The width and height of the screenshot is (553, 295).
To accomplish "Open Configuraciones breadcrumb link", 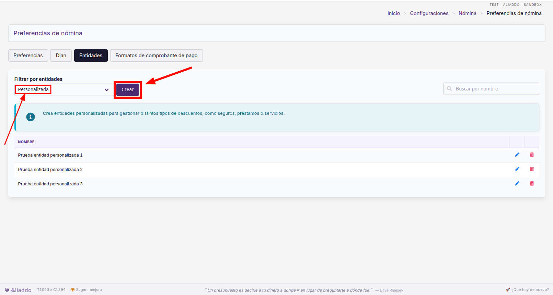I will tap(429, 13).
